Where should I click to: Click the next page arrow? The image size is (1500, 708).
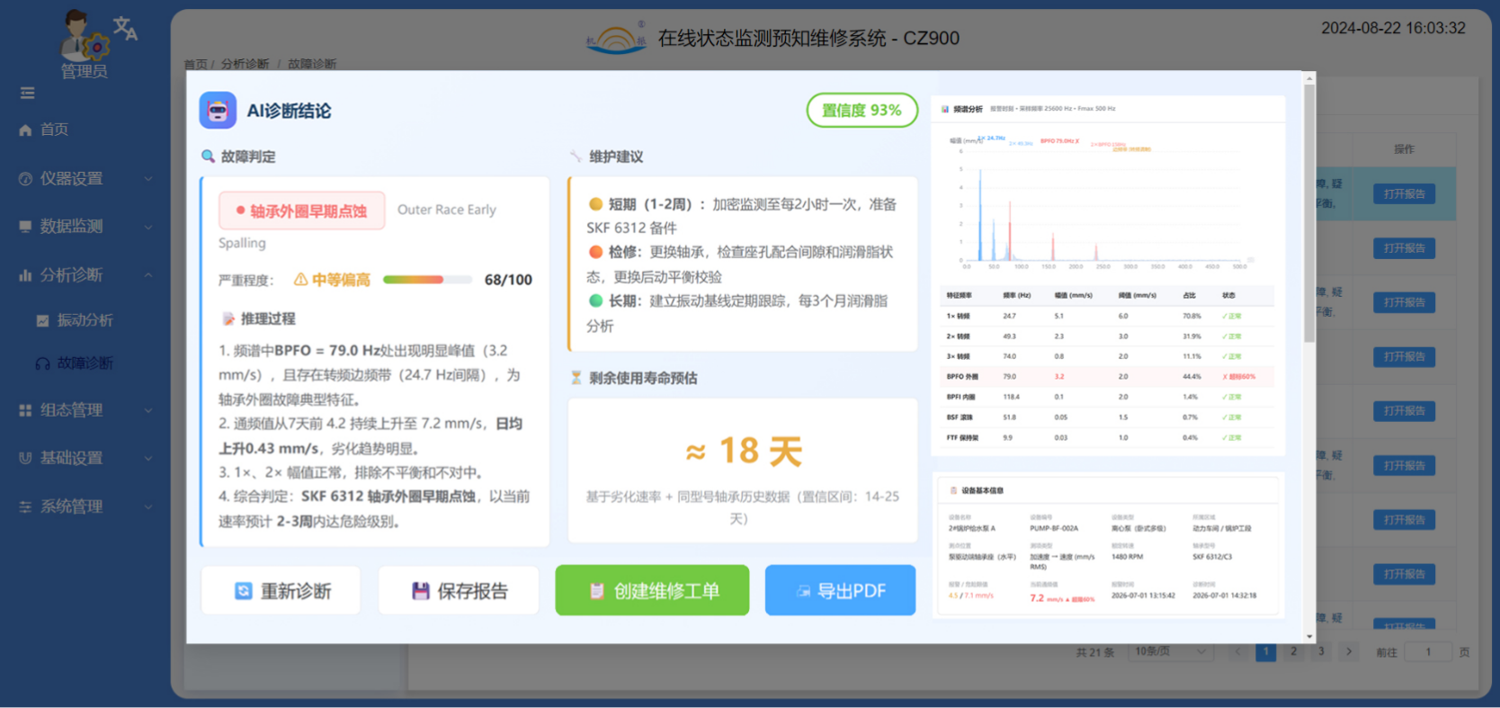[x=1348, y=651]
